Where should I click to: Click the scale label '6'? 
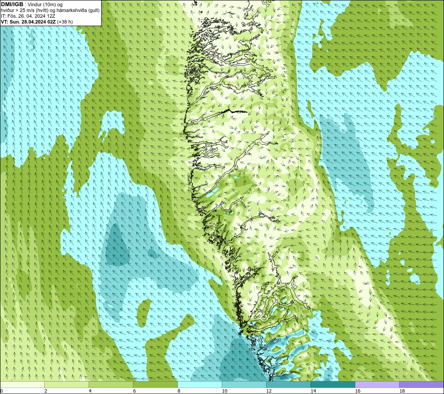click(x=135, y=391)
